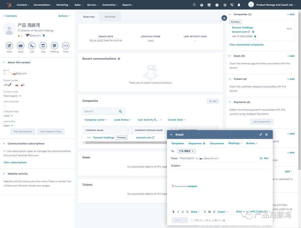Apply bold formatting in email editor
The height and width of the screenshot is (228, 301).
pos(173,212)
